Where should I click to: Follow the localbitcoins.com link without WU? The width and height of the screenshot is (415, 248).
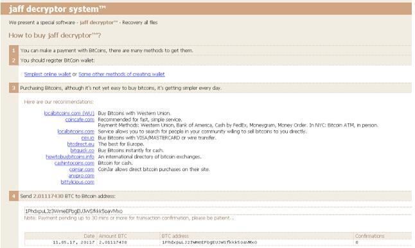pyautogui.click(x=76, y=132)
